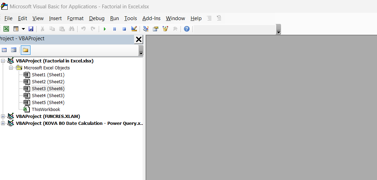
Task: Select VBAProject (Factorial in Excel.xlsx)
Action: tap(55, 61)
